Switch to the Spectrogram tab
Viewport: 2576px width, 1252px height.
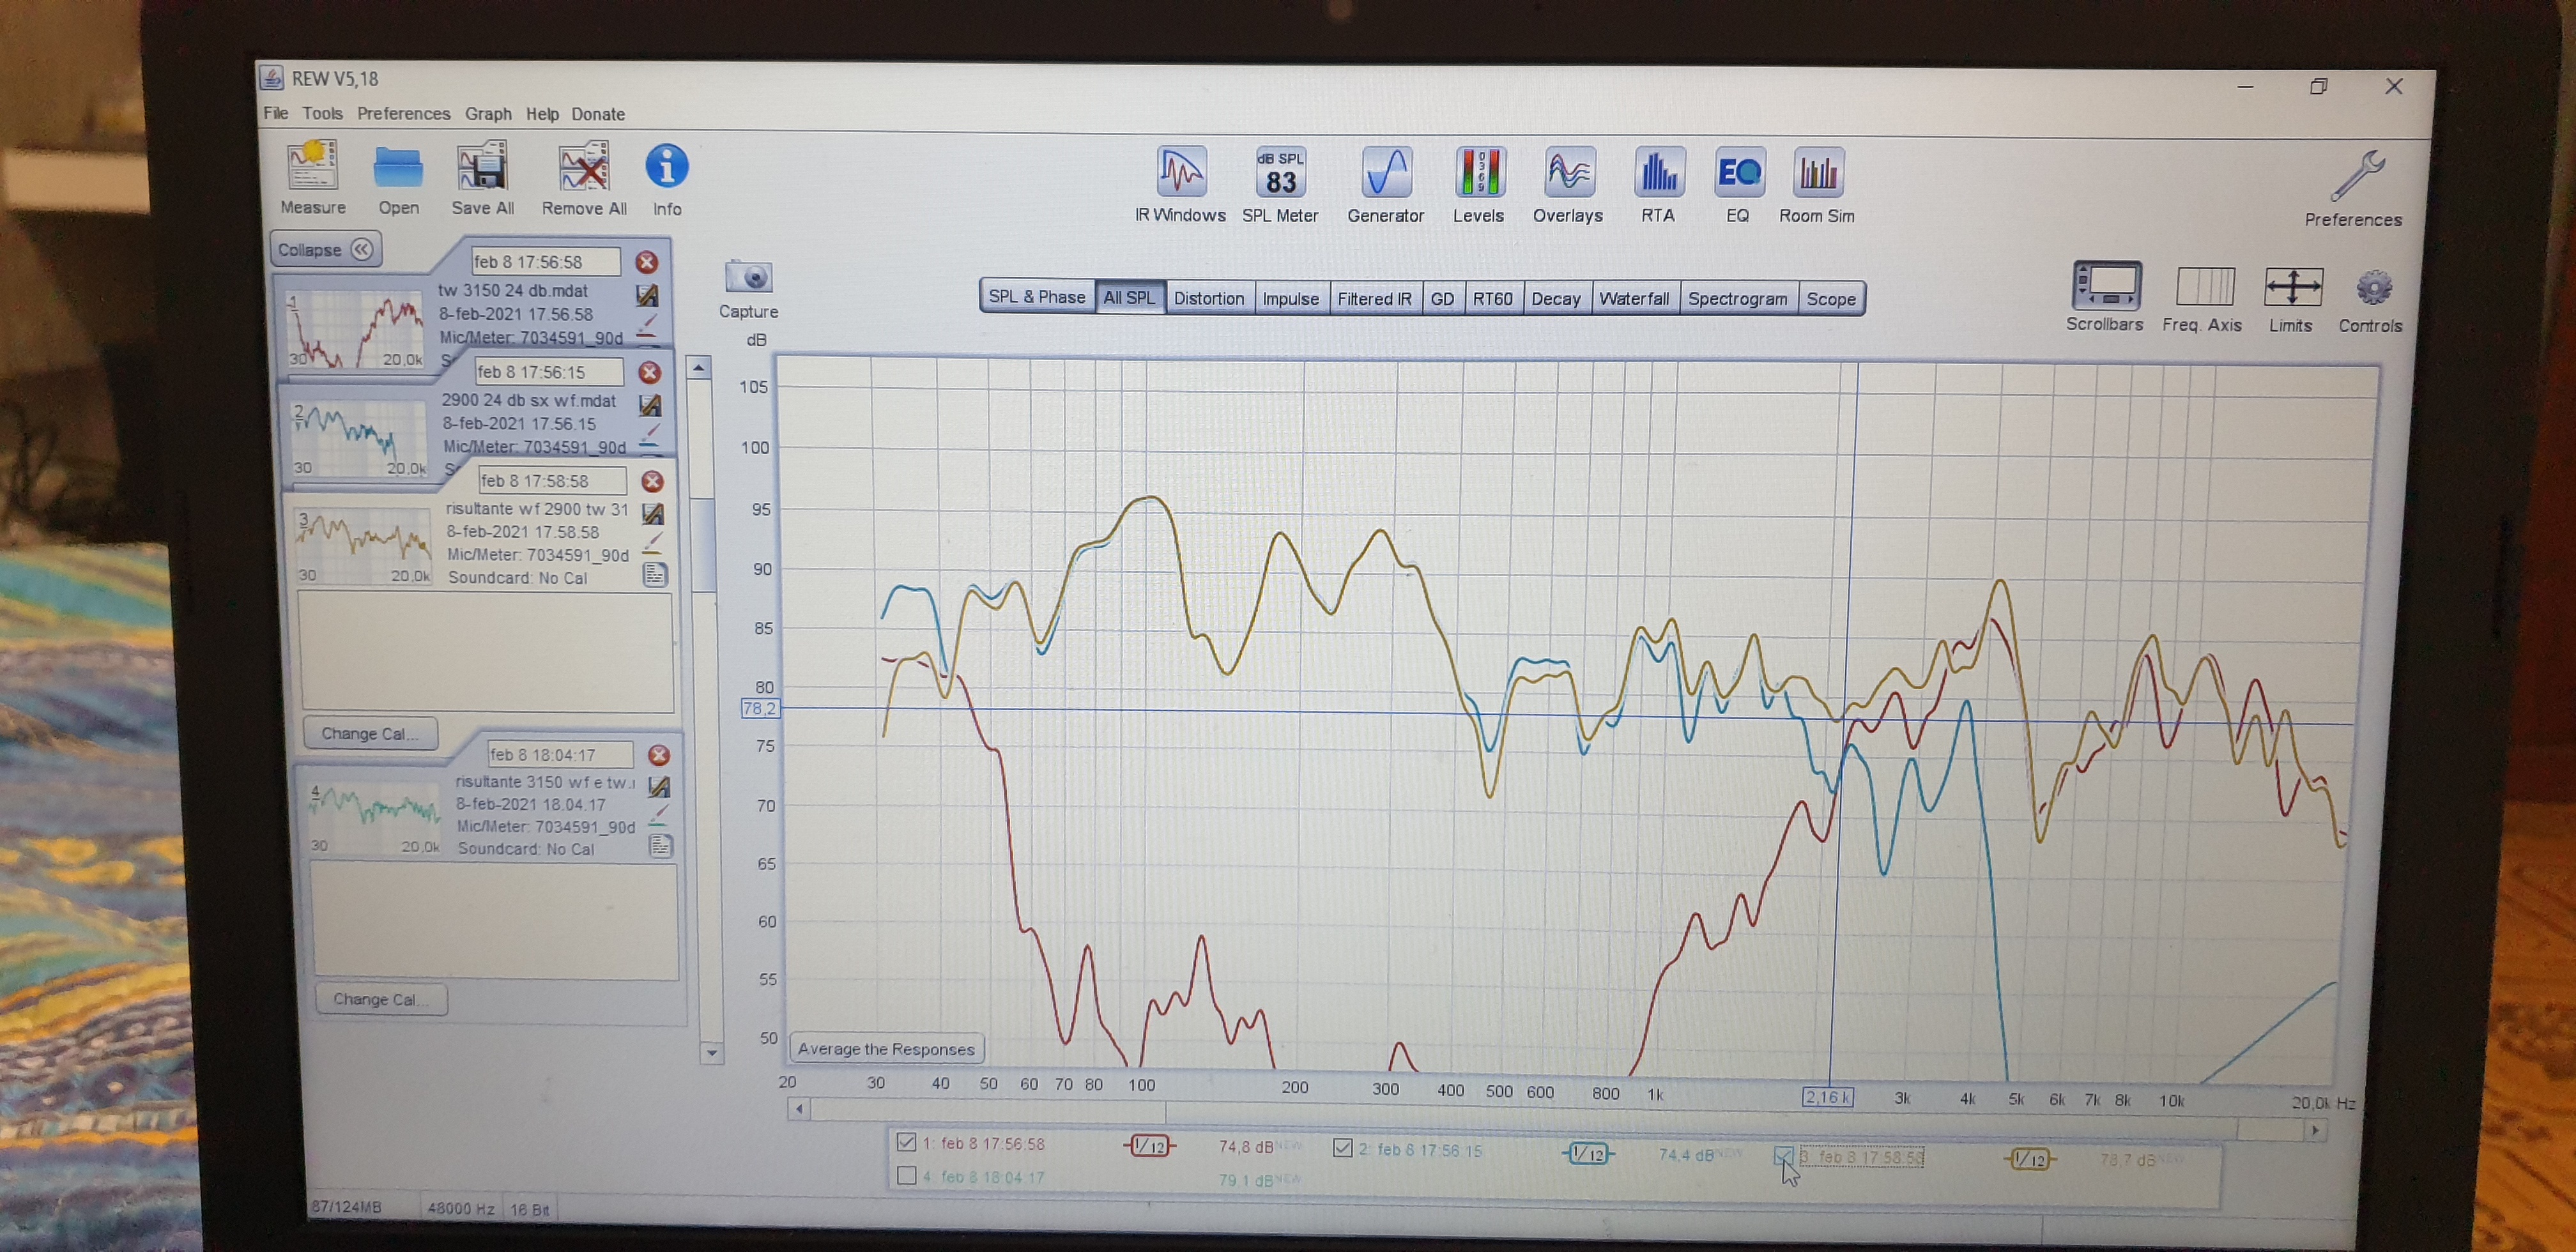(1737, 298)
